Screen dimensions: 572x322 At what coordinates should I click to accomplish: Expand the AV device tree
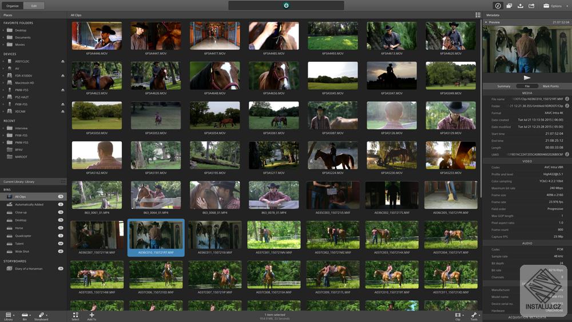pos(3,69)
